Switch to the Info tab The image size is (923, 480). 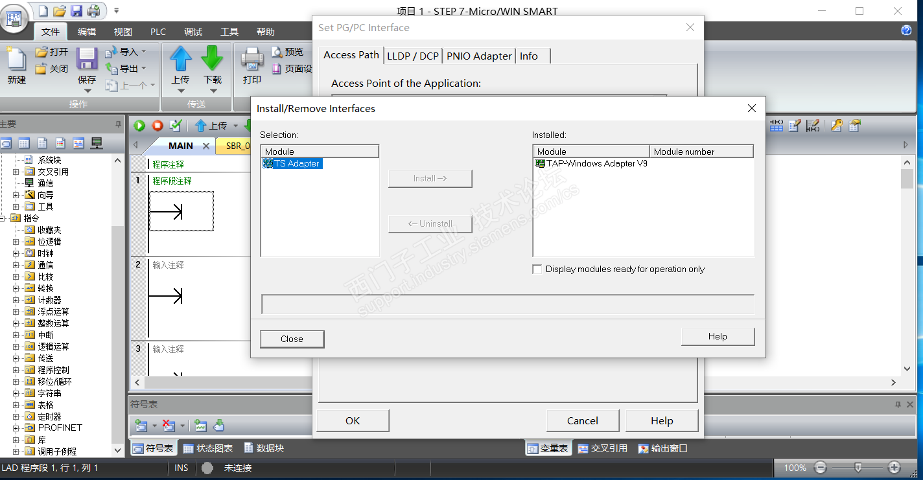(529, 56)
